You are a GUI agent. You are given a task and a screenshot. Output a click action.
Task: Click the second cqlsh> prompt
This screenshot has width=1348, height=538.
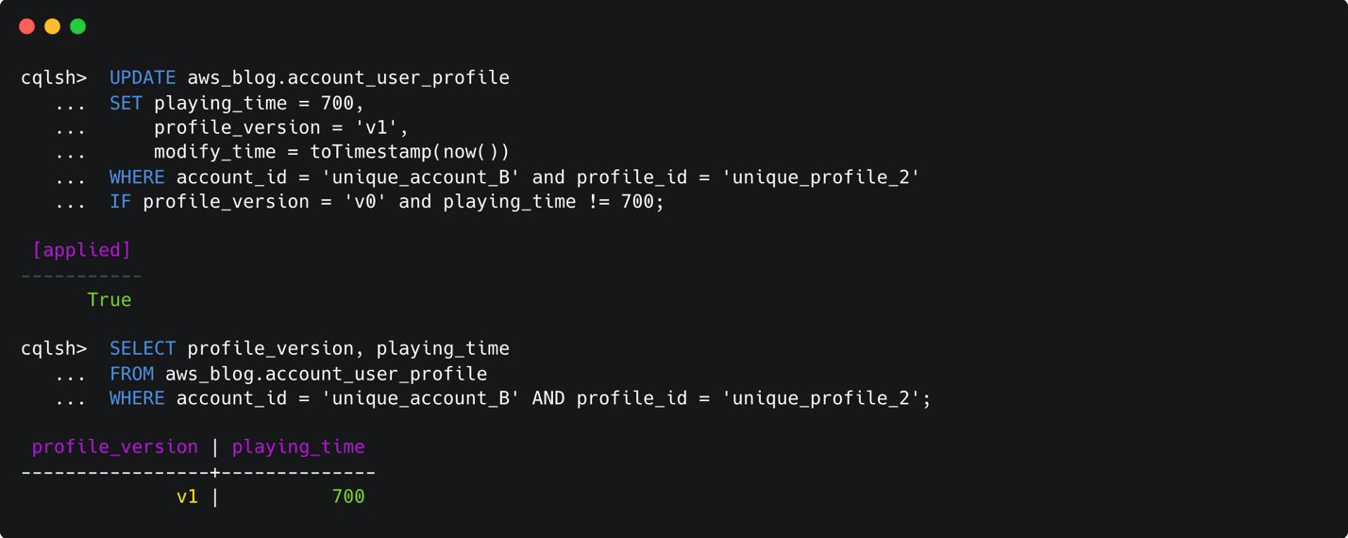pyautogui.click(x=54, y=349)
